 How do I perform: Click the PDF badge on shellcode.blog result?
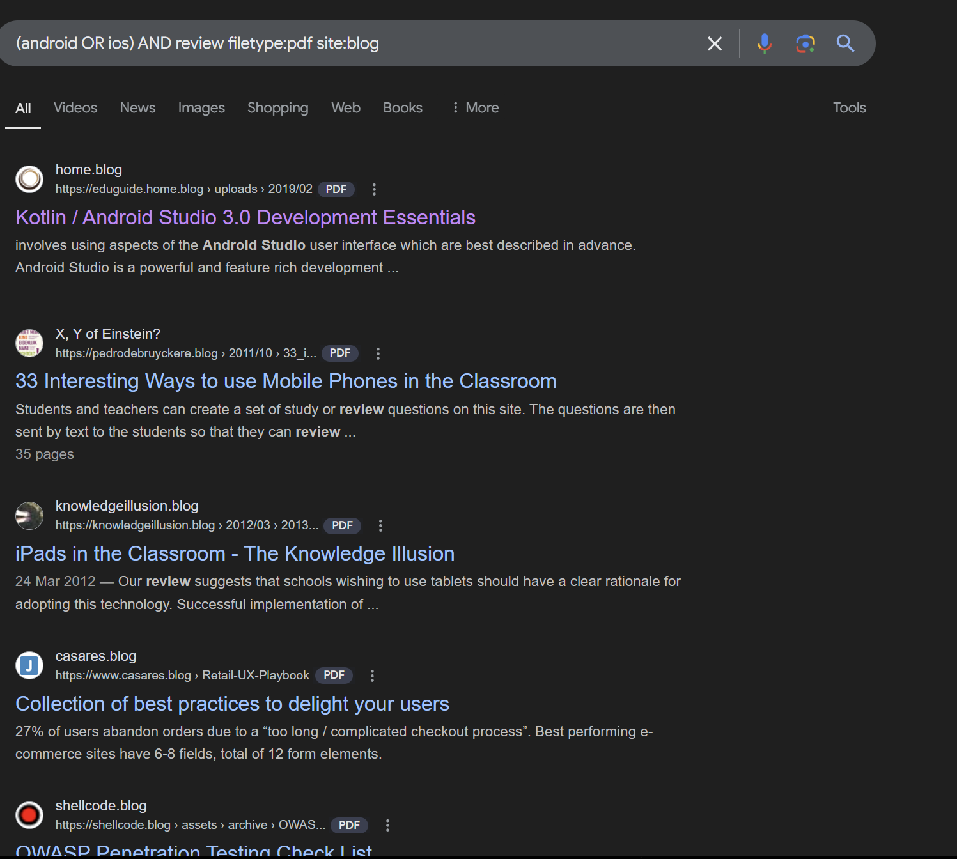point(349,825)
